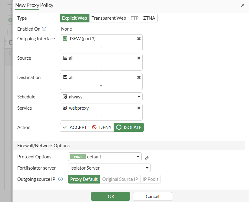Remove ISFW (port3) from Outgoing Interface
Screen dimensions: 251x202
pos(139,38)
